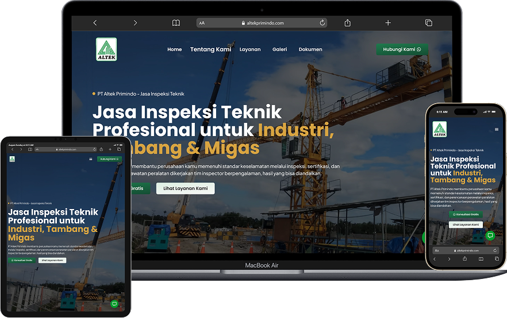Click the ALTEK logo on the MacBook website
The image size is (507, 318).
point(106,49)
